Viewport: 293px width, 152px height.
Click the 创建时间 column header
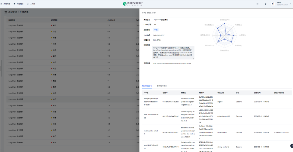coord(257,93)
